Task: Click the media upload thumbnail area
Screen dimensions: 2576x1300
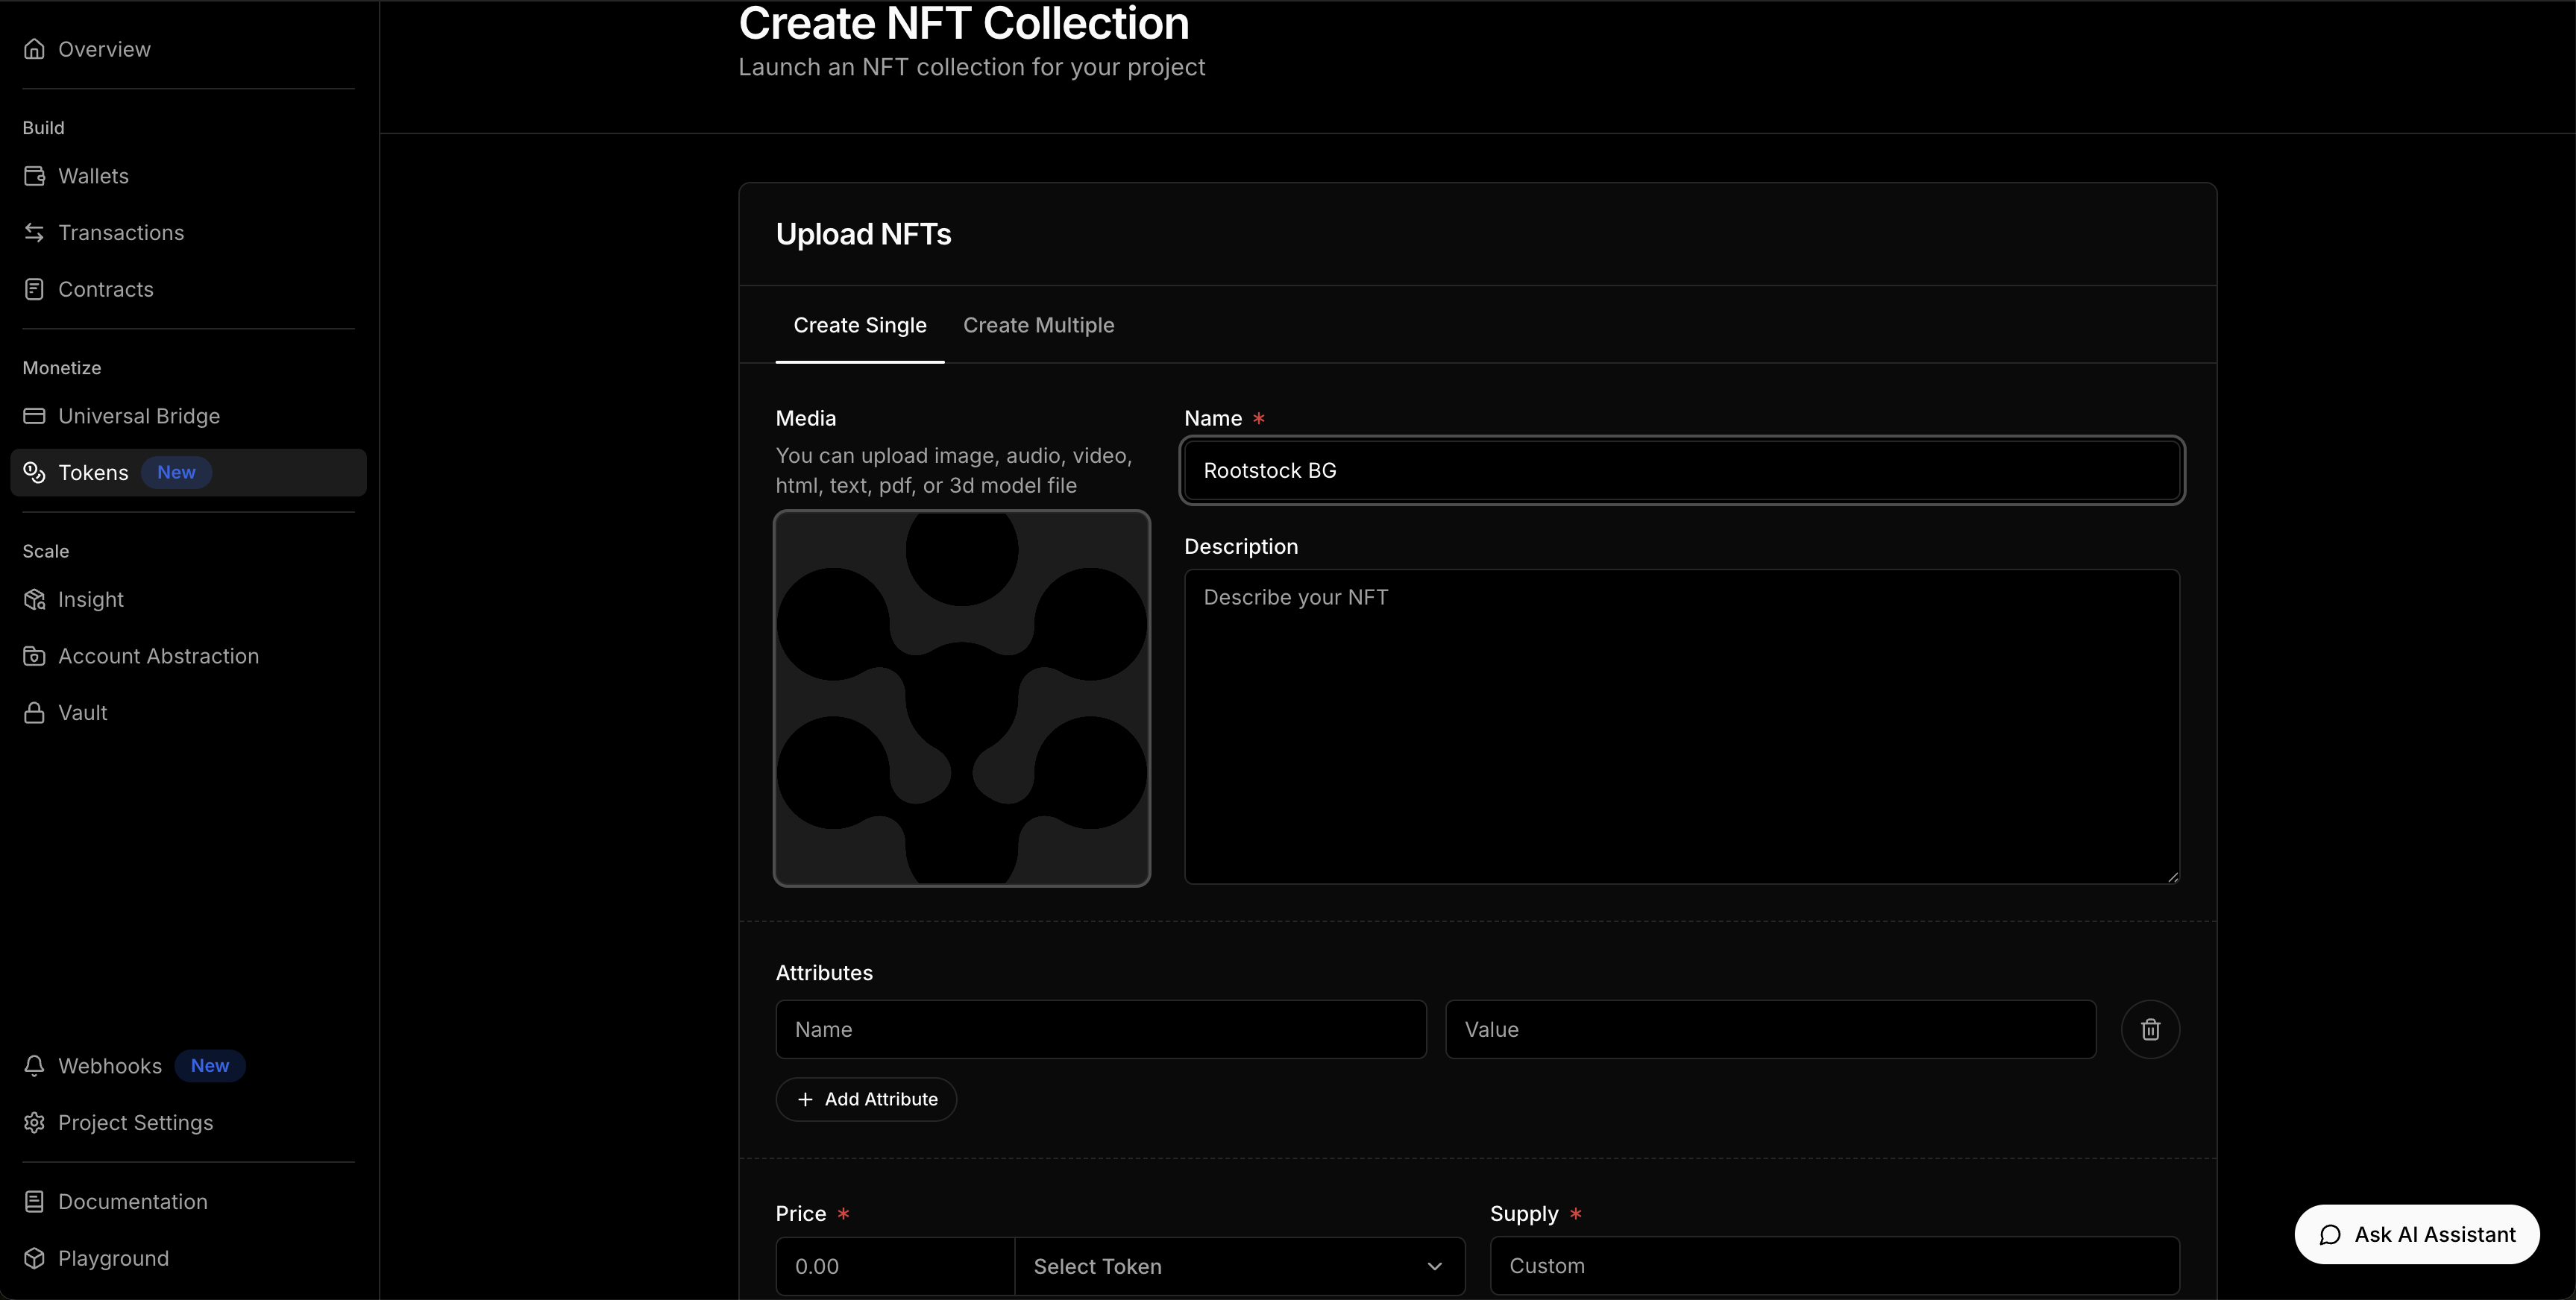Action: (x=961, y=698)
